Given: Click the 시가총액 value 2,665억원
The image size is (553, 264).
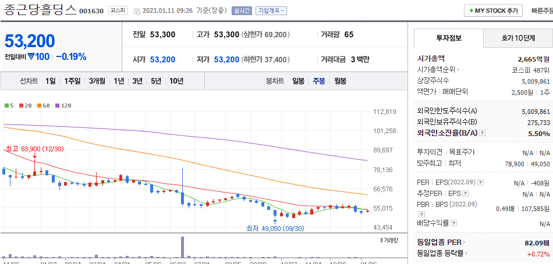Looking at the screenshot, I should pyautogui.click(x=534, y=59).
